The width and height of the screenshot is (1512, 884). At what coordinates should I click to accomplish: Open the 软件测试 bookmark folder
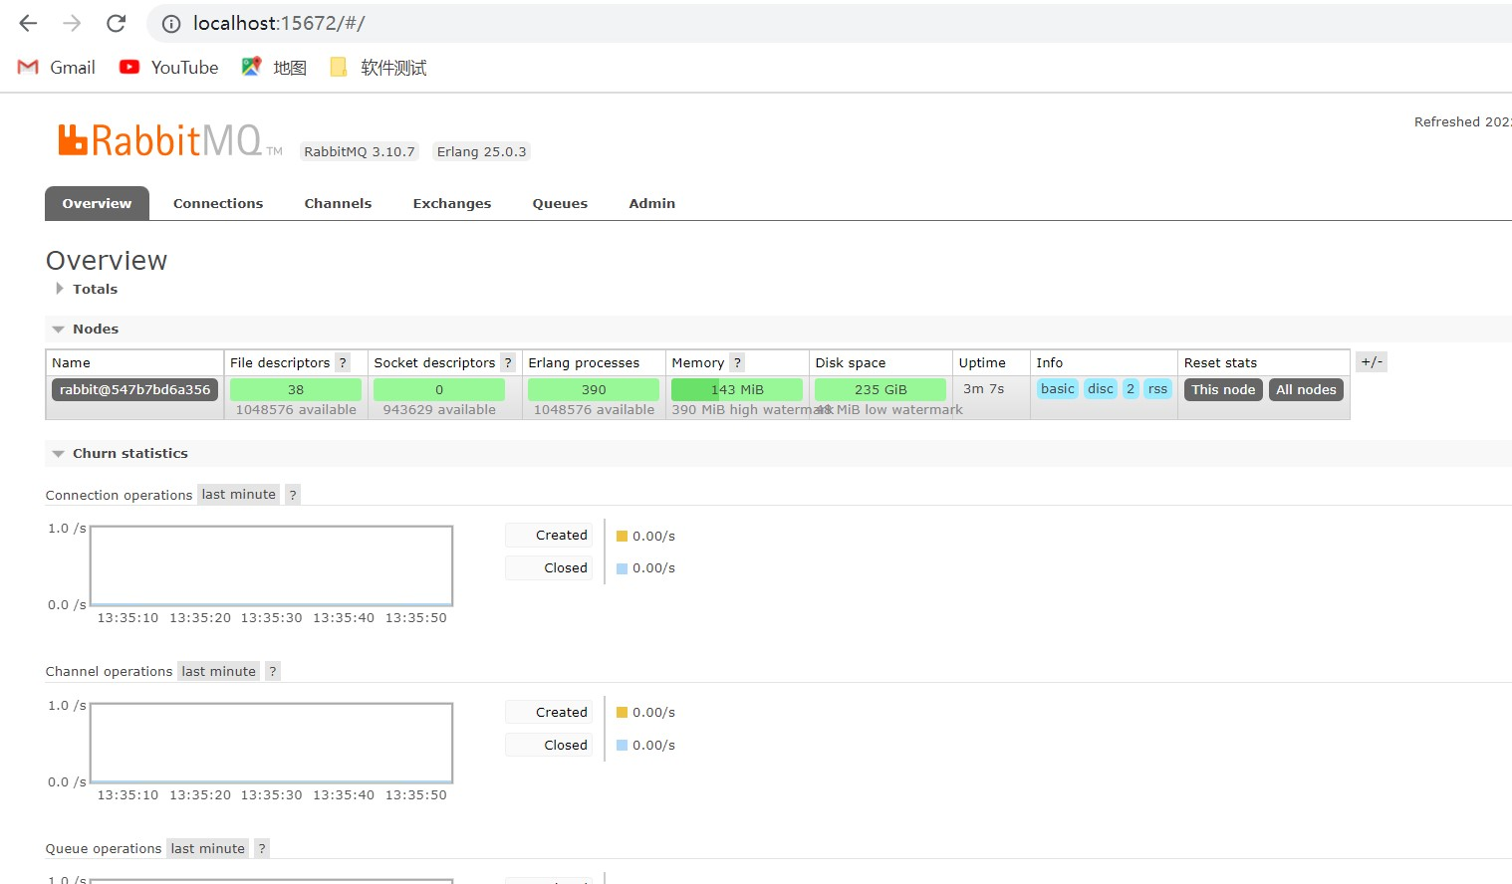[x=378, y=68]
